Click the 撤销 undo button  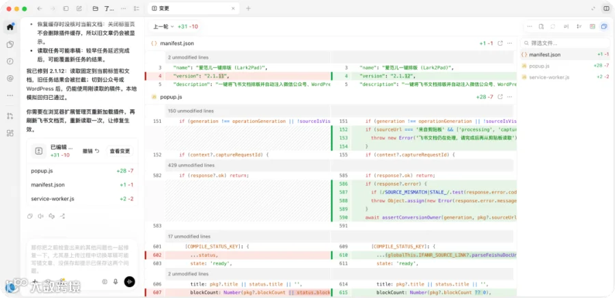pyautogui.click(x=91, y=151)
